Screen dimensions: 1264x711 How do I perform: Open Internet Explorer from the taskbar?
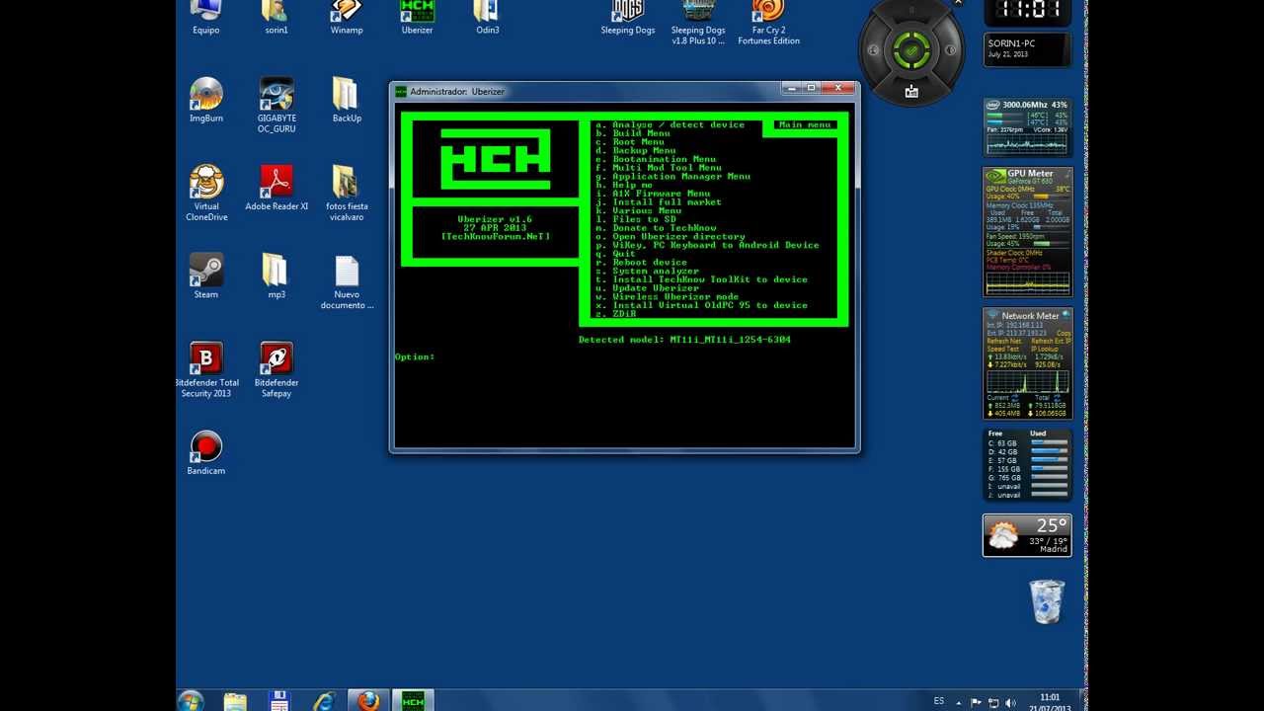coord(324,701)
